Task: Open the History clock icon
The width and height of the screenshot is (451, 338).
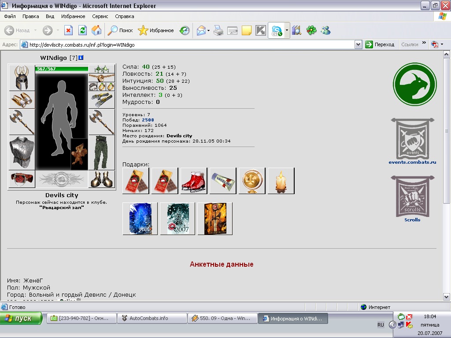Action: click(185, 30)
